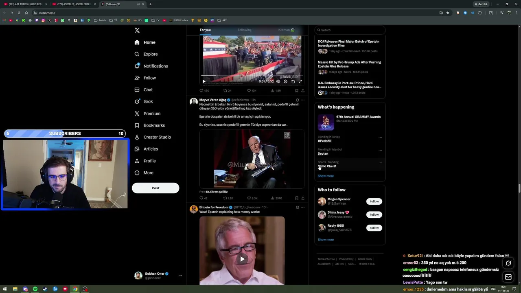Open options for the #Pedofili trend
The width and height of the screenshot is (521, 293).
point(380,138)
